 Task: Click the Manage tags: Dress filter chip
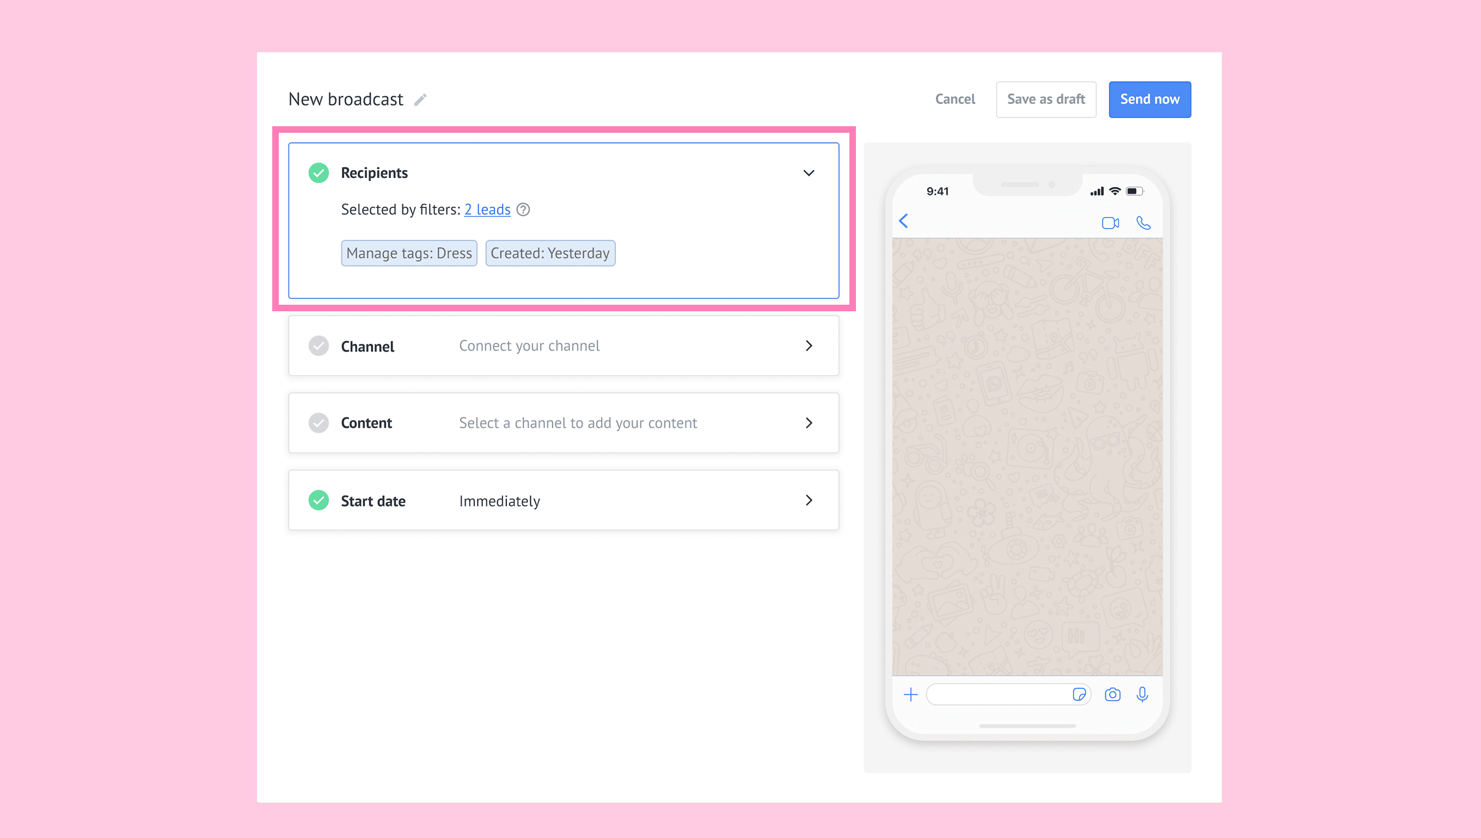(x=409, y=253)
